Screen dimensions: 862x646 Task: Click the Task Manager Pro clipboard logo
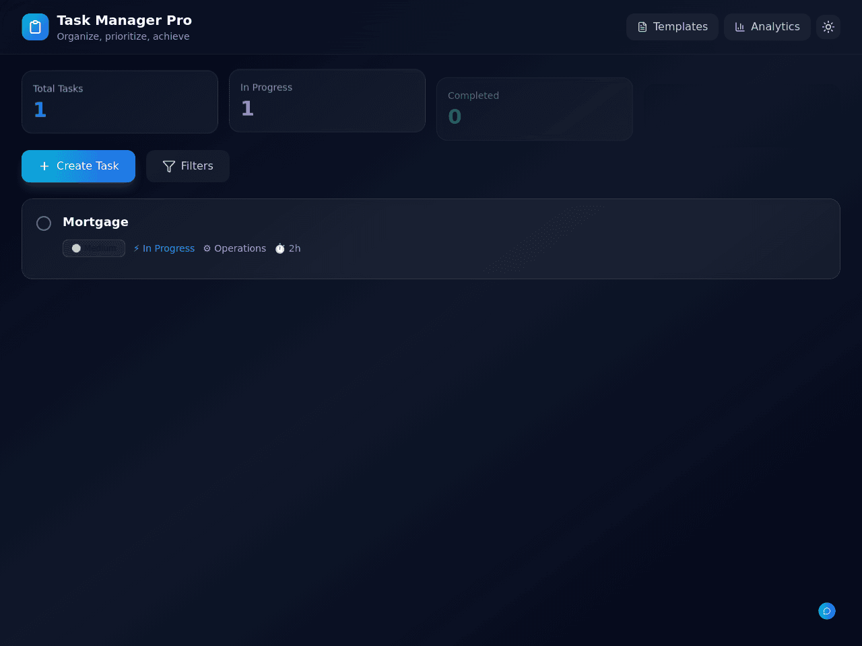pos(35,27)
